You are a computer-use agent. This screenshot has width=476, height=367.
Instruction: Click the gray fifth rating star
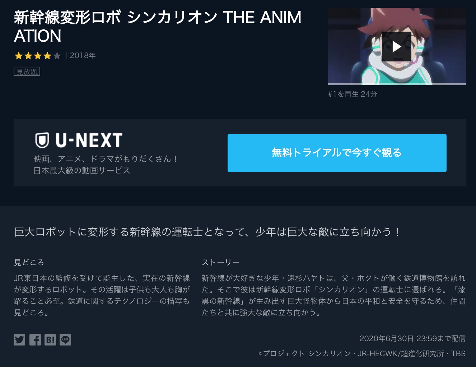click(x=57, y=56)
